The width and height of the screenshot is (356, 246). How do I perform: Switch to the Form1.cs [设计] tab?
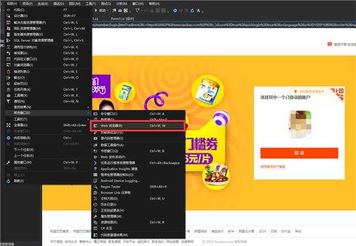(123, 19)
